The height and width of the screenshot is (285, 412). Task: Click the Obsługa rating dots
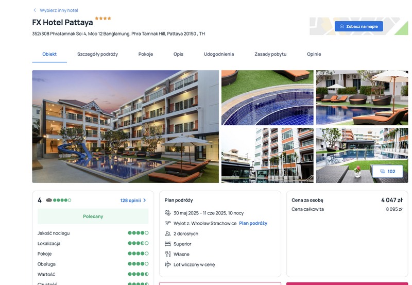138,264
